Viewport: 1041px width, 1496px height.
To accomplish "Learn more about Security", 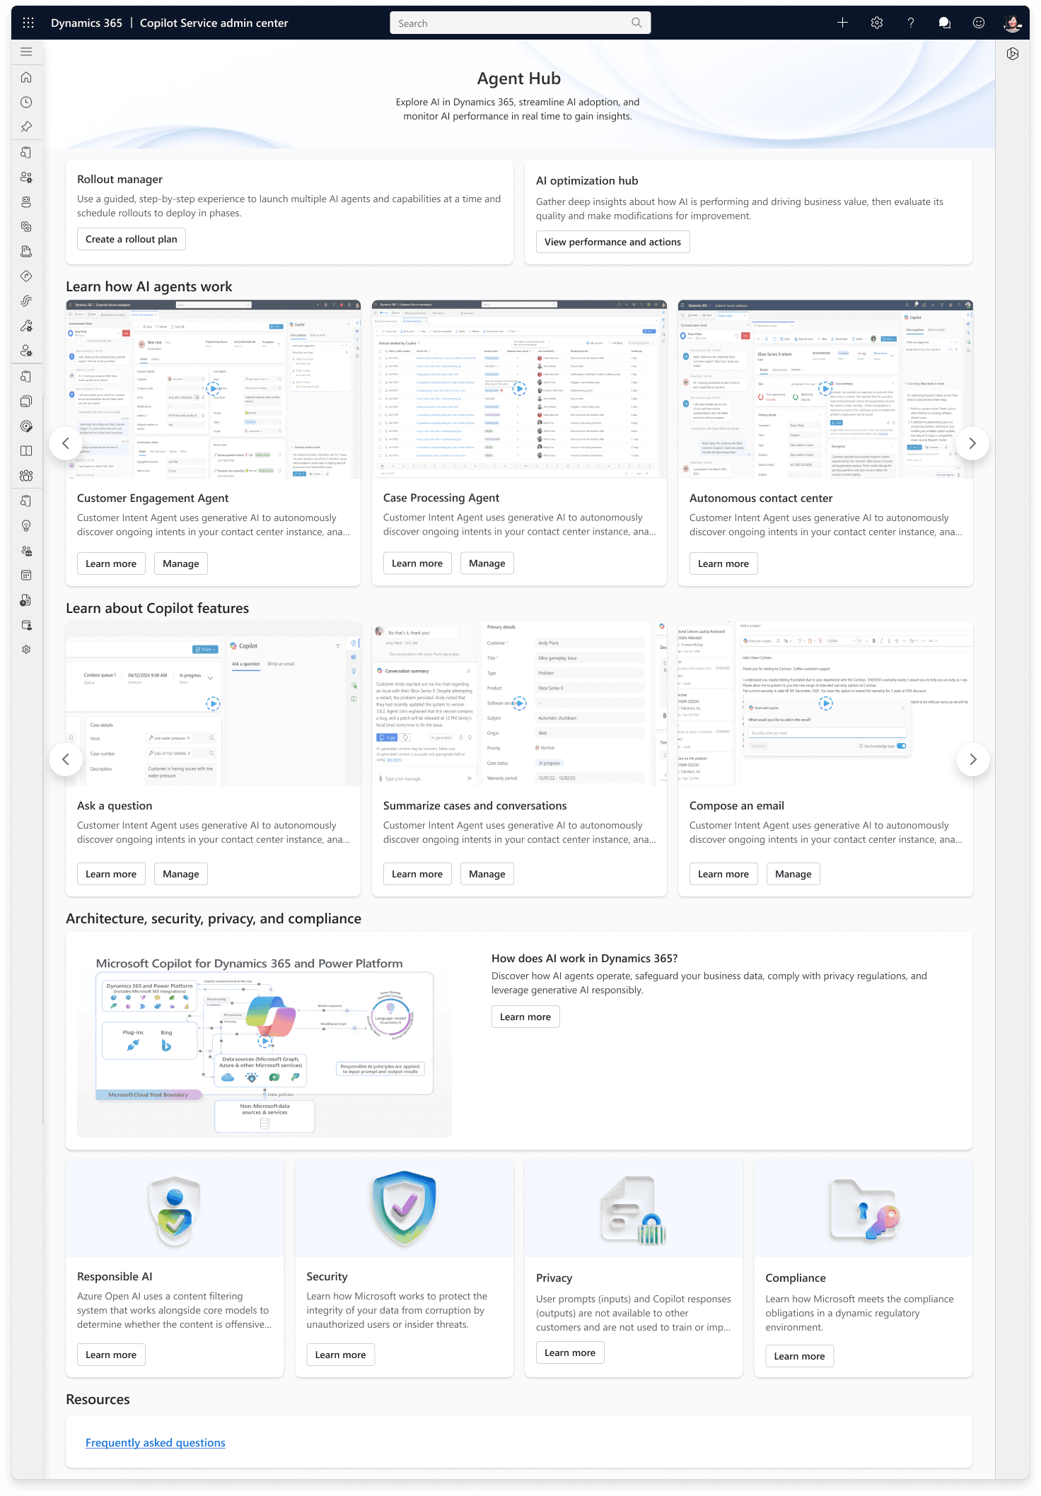I will point(341,1355).
